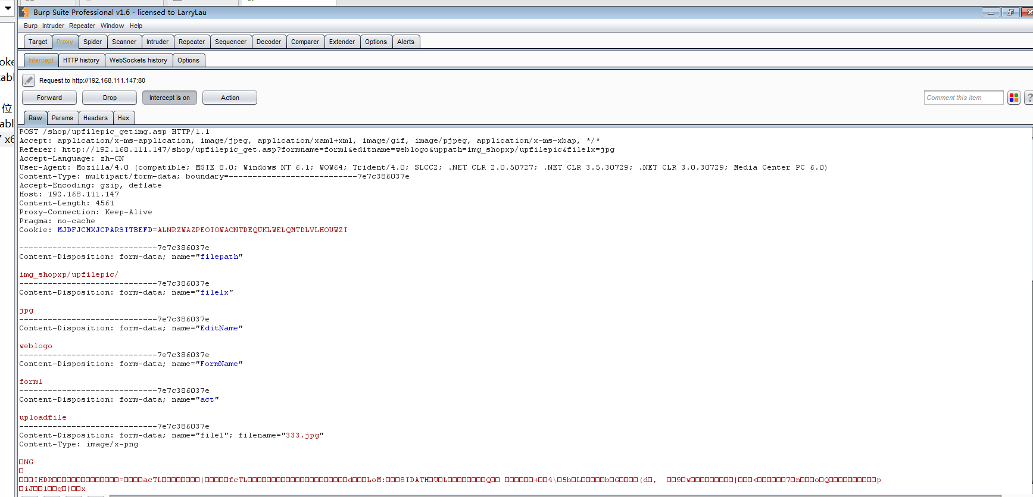Open the Scanner tab
The height and width of the screenshot is (497, 1033).
pos(124,42)
